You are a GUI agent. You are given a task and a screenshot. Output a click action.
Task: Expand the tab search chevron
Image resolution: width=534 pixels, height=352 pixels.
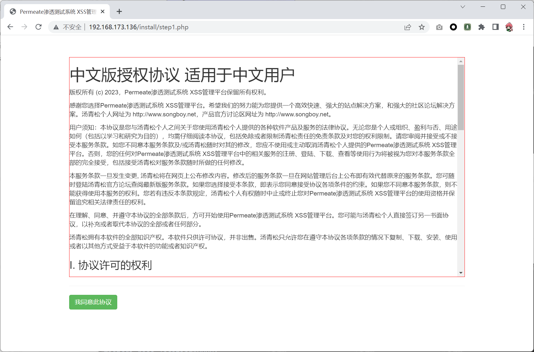click(x=463, y=7)
